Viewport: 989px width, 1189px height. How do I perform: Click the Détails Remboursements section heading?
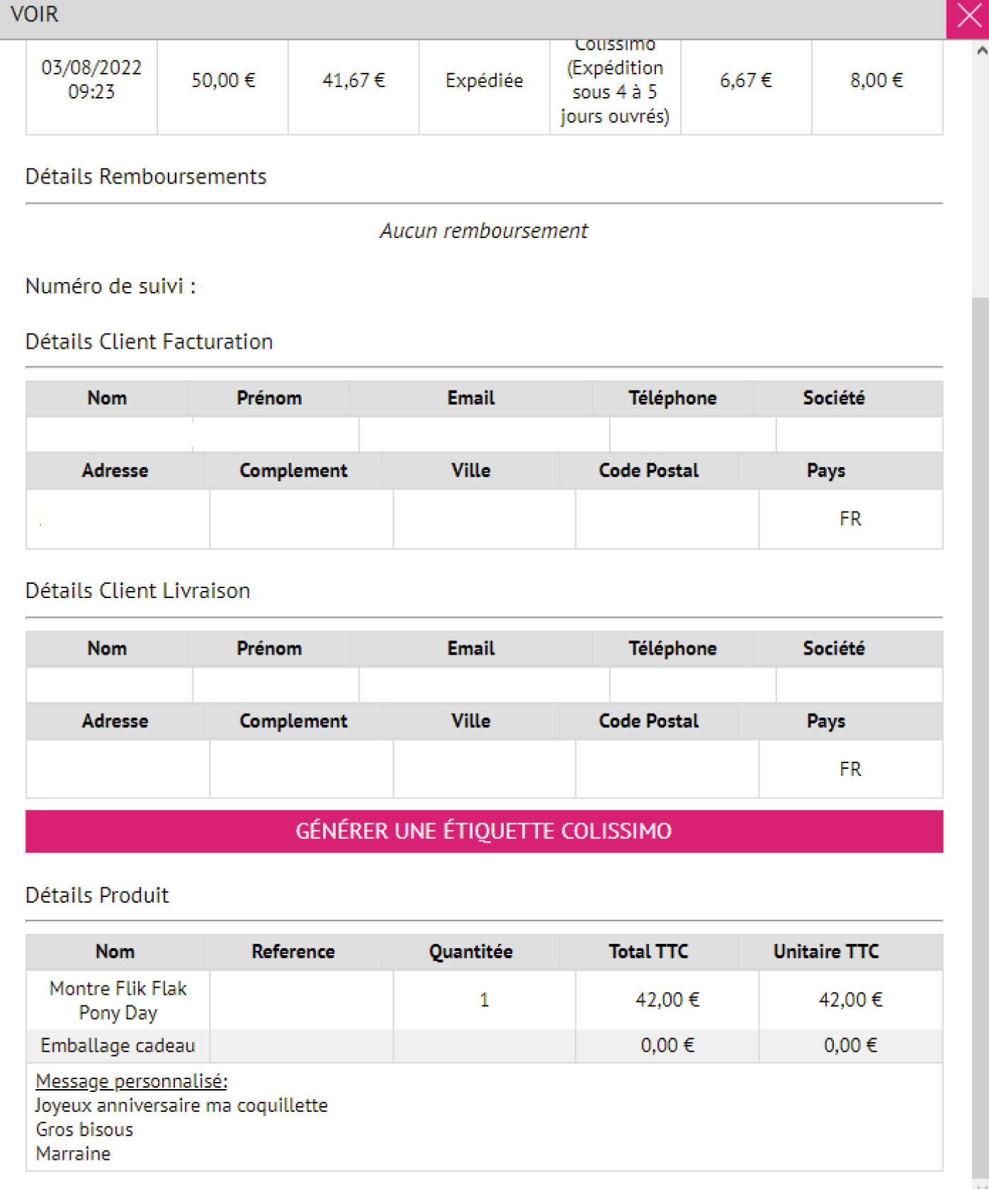click(146, 176)
